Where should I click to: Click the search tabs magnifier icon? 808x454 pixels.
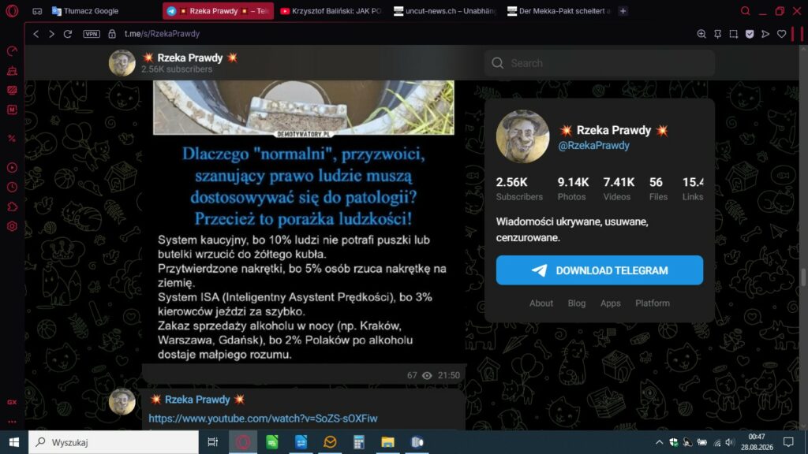745,11
